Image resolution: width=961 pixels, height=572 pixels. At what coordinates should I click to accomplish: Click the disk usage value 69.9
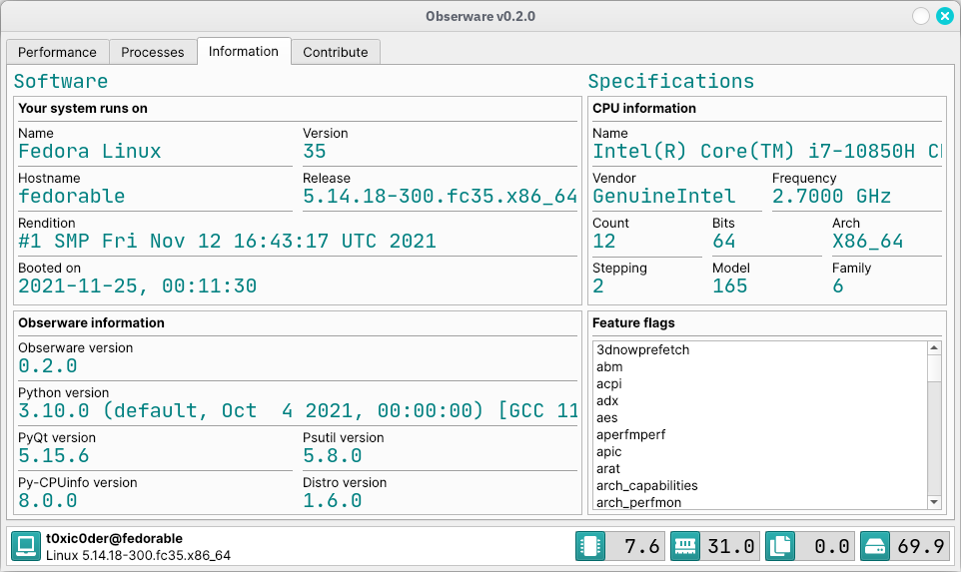920,546
